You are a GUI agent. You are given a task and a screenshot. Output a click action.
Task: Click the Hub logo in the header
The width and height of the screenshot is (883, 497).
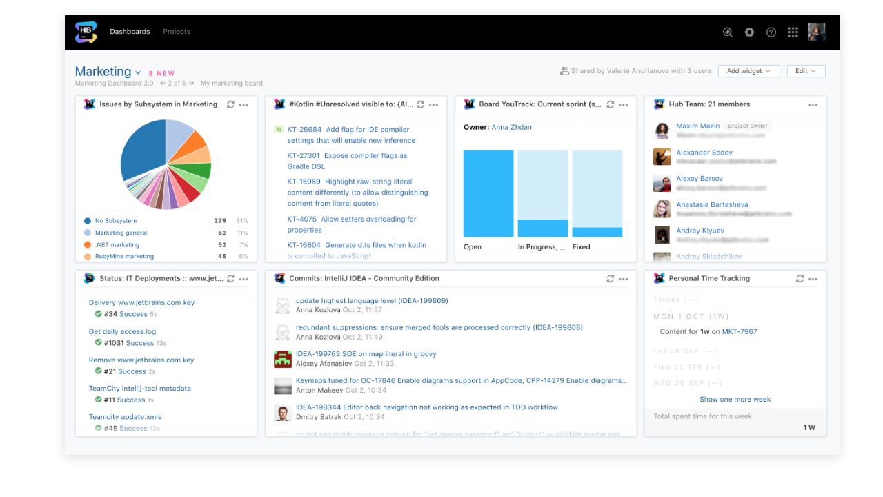[x=87, y=32]
